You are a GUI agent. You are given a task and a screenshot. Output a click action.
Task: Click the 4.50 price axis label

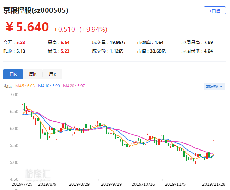(x=14, y=179)
